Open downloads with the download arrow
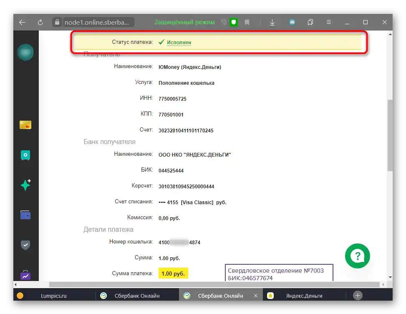 [x=272, y=23]
